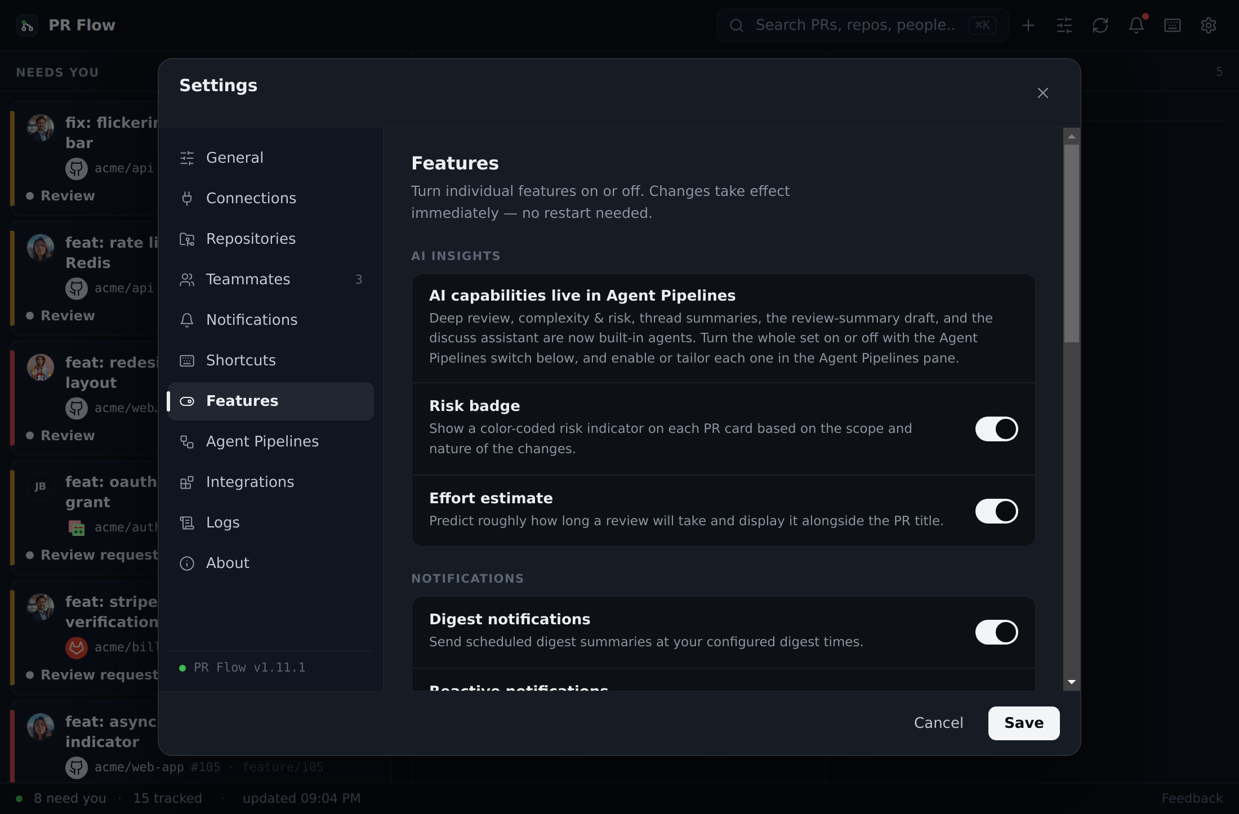Click the keyboard shortcuts icon in top bar
Screen dimensions: 1239x814
coord(1173,25)
